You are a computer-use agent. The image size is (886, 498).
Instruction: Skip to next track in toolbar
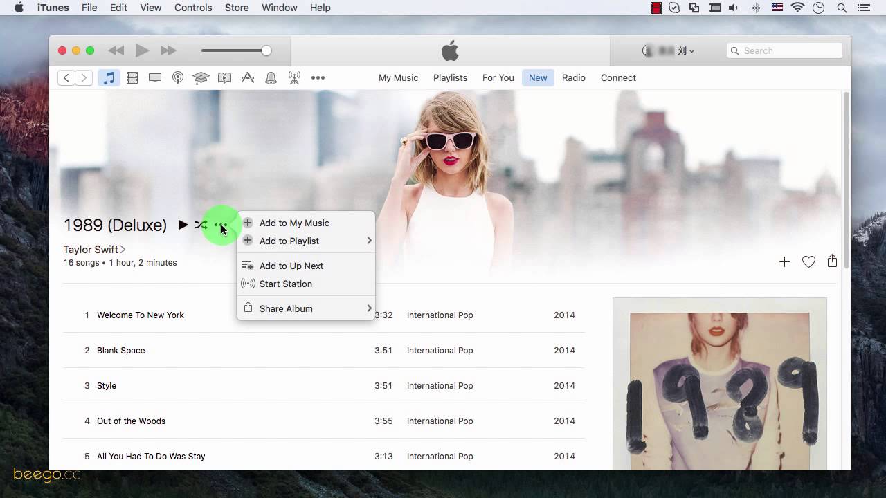tap(168, 50)
